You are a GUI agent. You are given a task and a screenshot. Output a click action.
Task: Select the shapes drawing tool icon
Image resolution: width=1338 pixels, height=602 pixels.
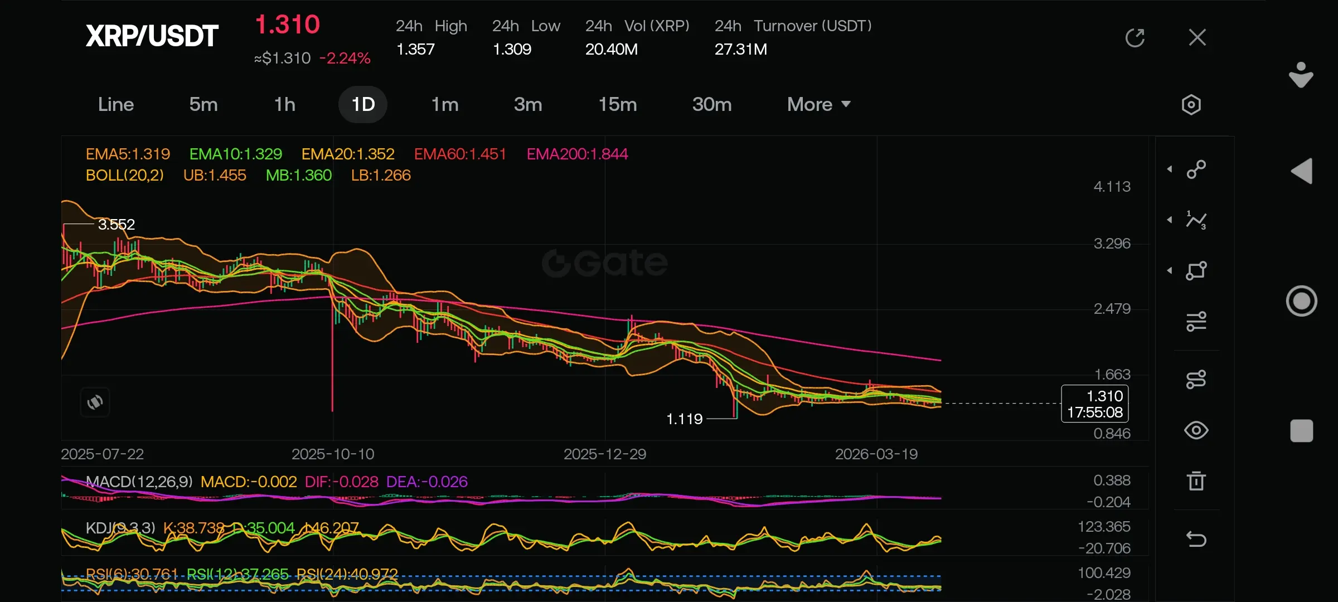tap(1196, 271)
